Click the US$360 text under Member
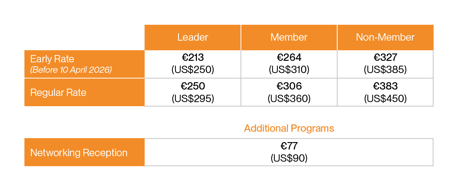 point(289,99)
